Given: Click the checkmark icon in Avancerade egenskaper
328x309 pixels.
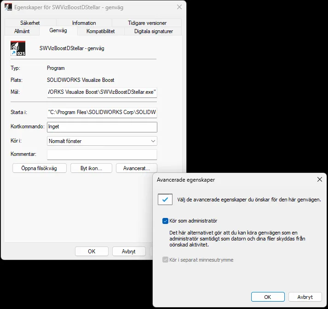Looking at the screenshot, I should (x=165, y=199).
